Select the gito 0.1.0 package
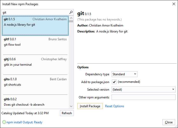Viewport: 178px width, 128px height. coord(35,85)
